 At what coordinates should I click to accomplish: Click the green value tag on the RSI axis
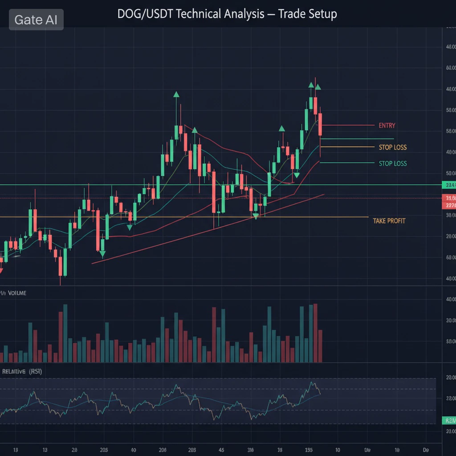[x=449, y=420]
